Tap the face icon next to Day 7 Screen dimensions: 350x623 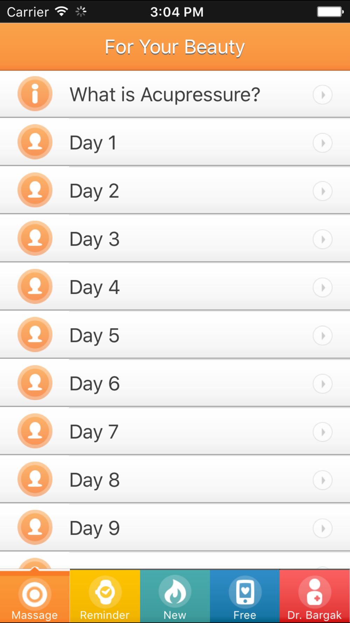click(x=35, y=431)
